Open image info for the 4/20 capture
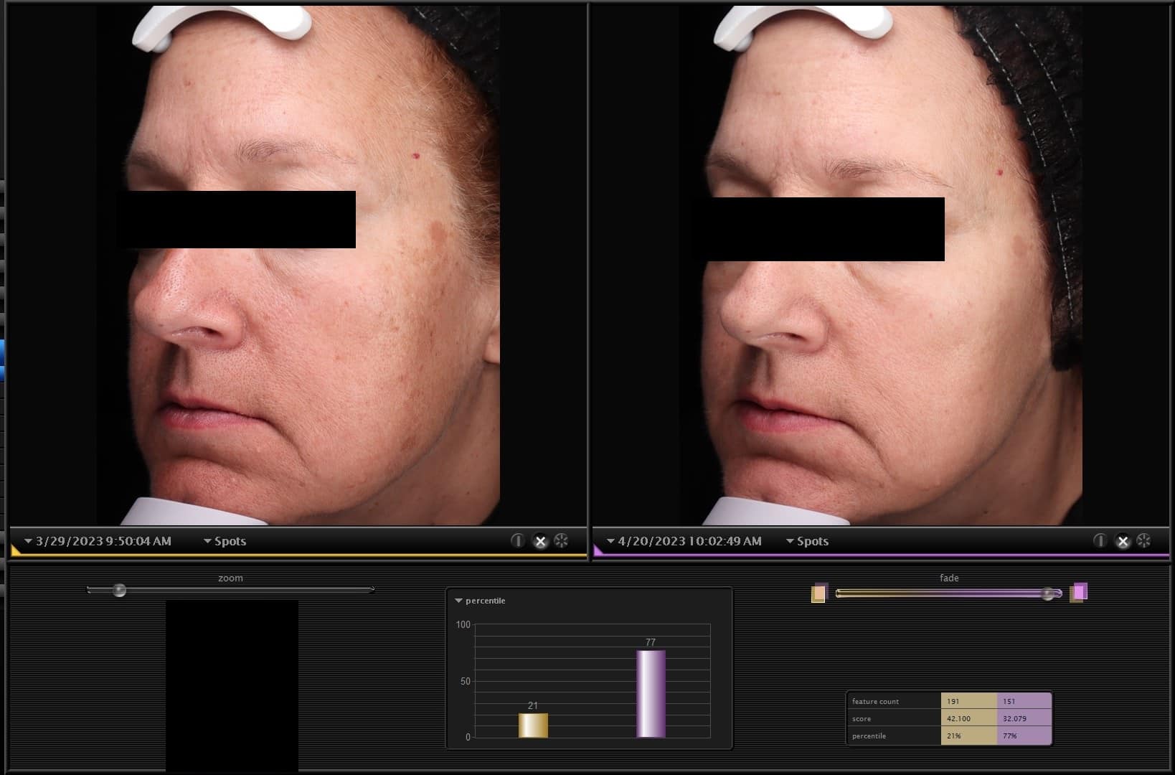1175x775 pixels. coord(1099,541)
